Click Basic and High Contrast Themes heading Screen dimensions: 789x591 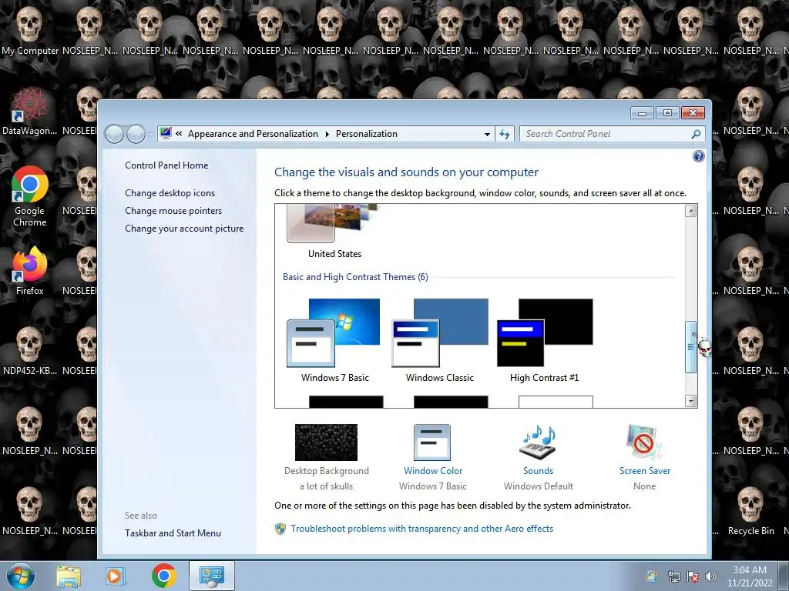[x=355, y=277]
